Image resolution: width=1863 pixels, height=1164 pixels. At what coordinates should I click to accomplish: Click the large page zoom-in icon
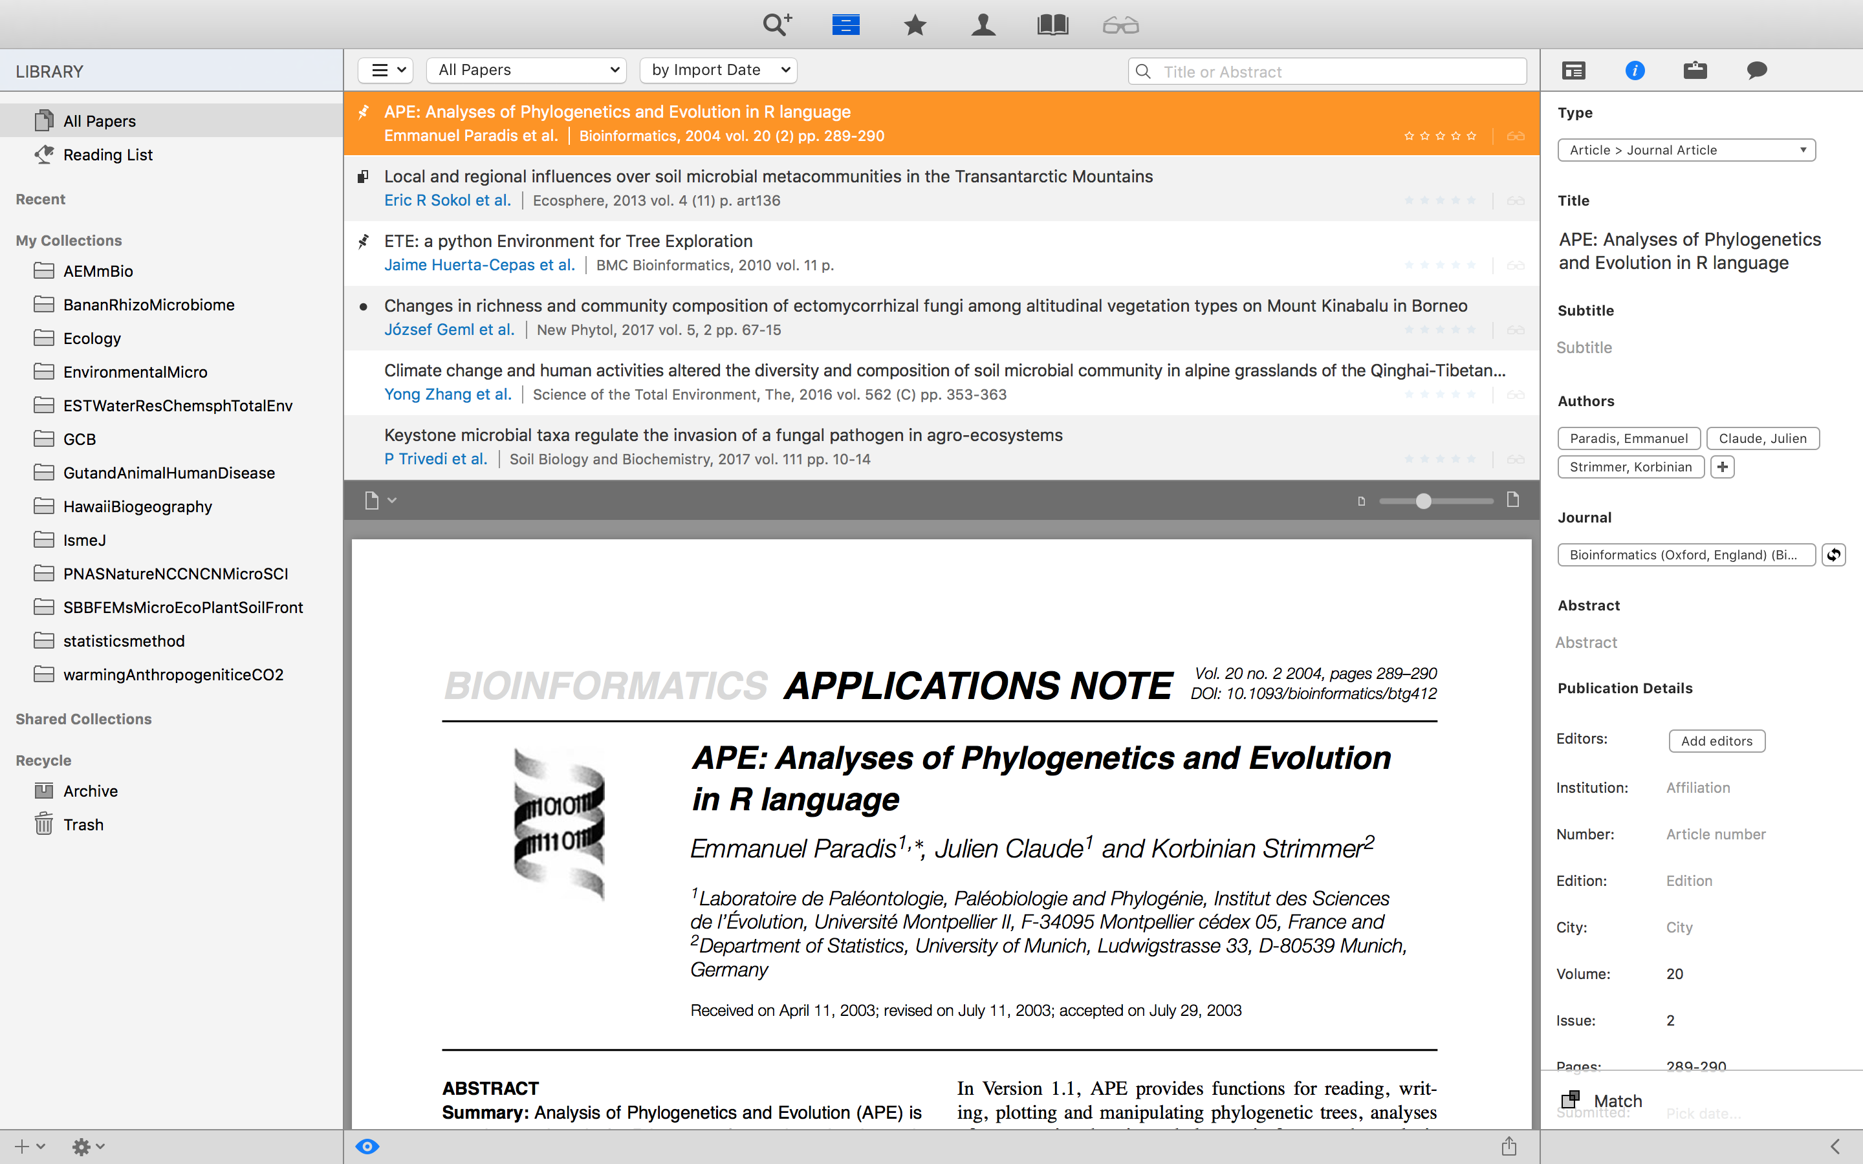coord(1513,500)
